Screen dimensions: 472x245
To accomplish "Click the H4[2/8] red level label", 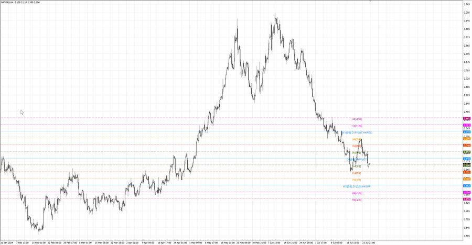I will 357,173.
